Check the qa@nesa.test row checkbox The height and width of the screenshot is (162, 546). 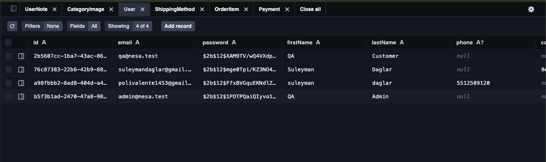pyautogui.click(x=8, y=56)
